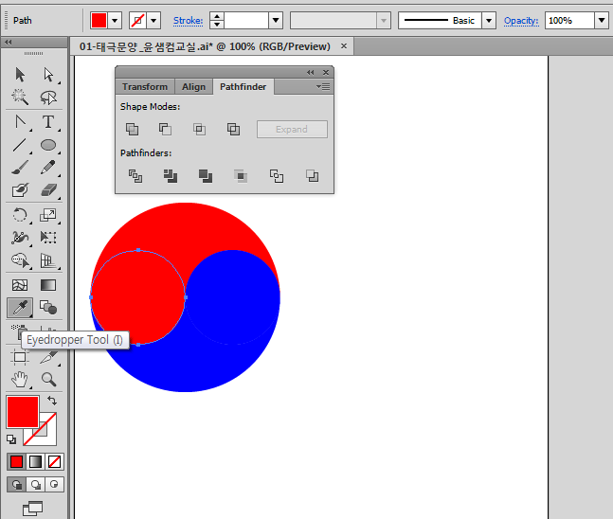Set paint mode to None
This screenshot has height=519, width=613.
click(54, 461)
